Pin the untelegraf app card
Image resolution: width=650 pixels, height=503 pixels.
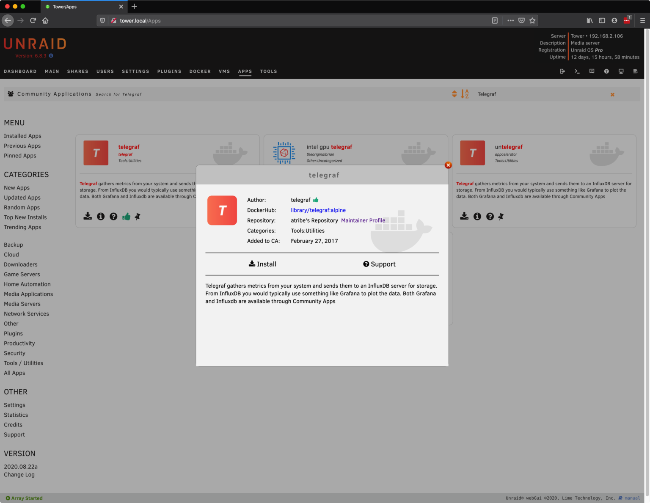click(501, 216)
